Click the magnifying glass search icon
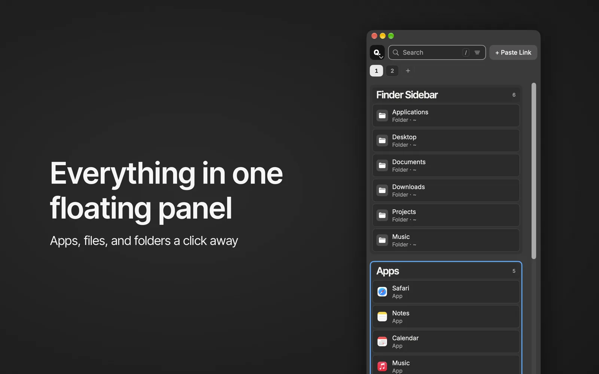599x374 pixels. click(x=396, y=52)
